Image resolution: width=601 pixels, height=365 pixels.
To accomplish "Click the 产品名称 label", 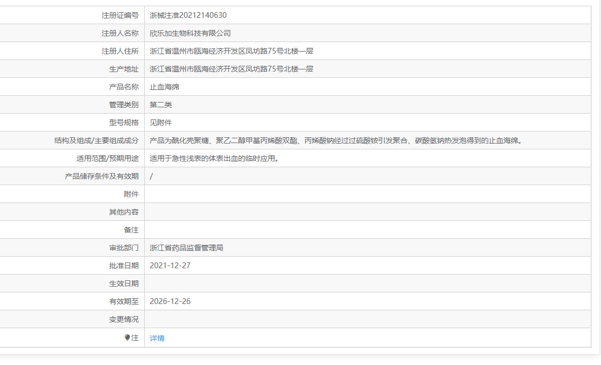I will pos(124,87).
